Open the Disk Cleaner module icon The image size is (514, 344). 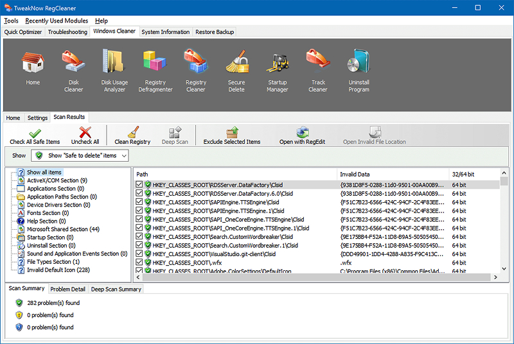tap(73, 62)
